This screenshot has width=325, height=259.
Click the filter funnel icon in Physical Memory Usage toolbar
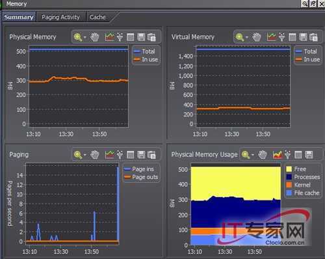point(287,155)
